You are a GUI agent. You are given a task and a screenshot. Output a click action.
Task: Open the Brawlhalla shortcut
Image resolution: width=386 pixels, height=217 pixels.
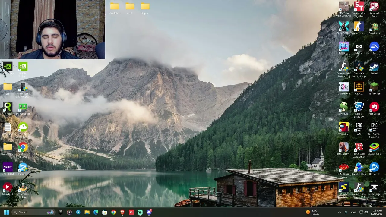click(374, 29)
